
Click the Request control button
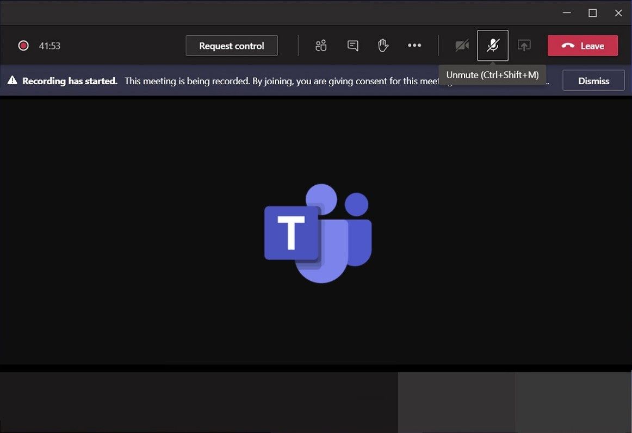click(231, 46)
